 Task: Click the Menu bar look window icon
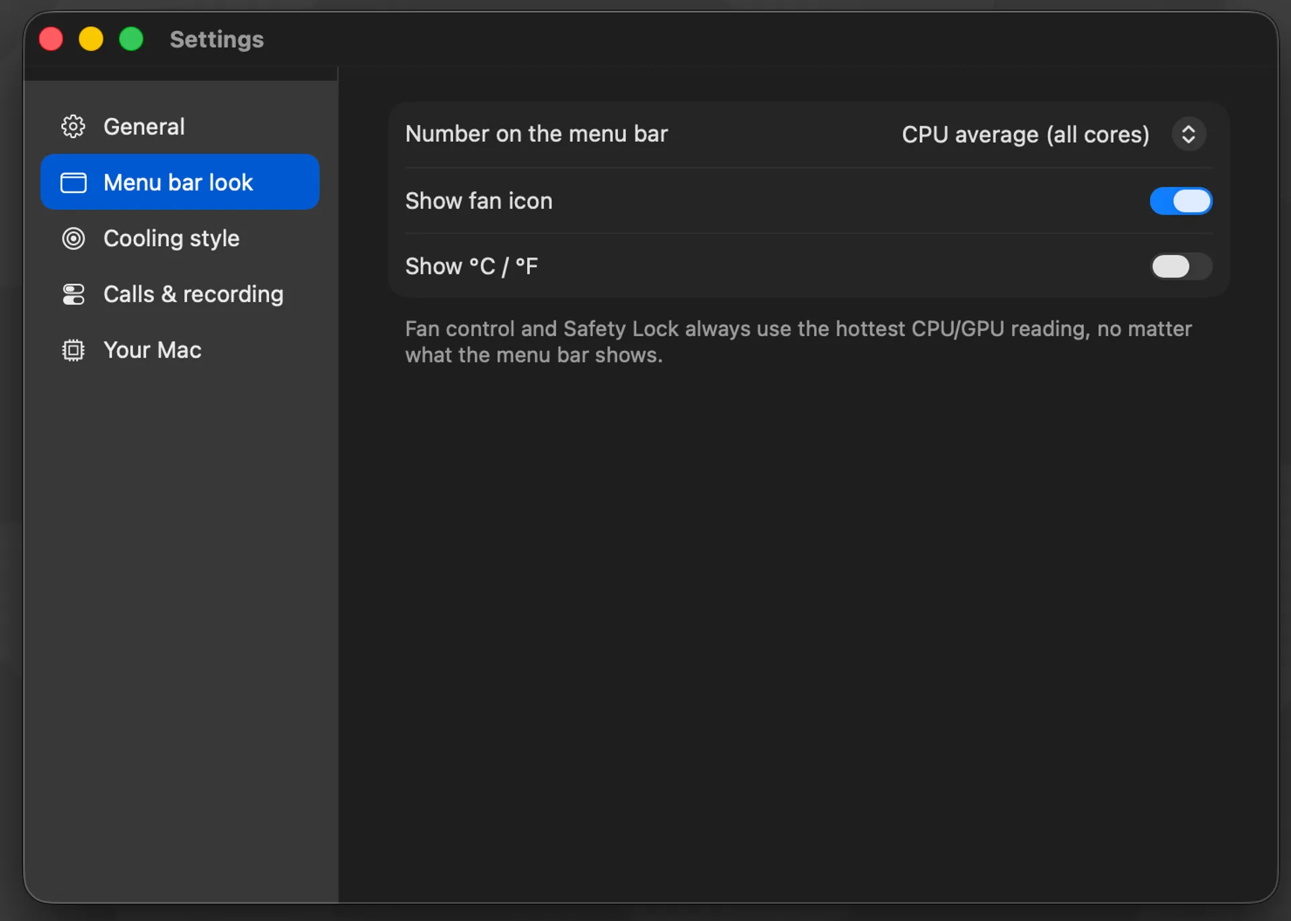pyautogui.click(x=73, y=183)
